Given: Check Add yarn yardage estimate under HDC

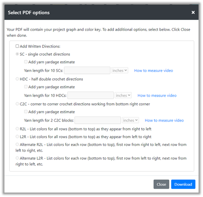Looking at the screenshot, I should click(26, 86).
